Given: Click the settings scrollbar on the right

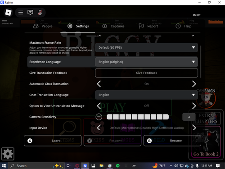Looking at the screenshot, I should click(x=200, y=62).
